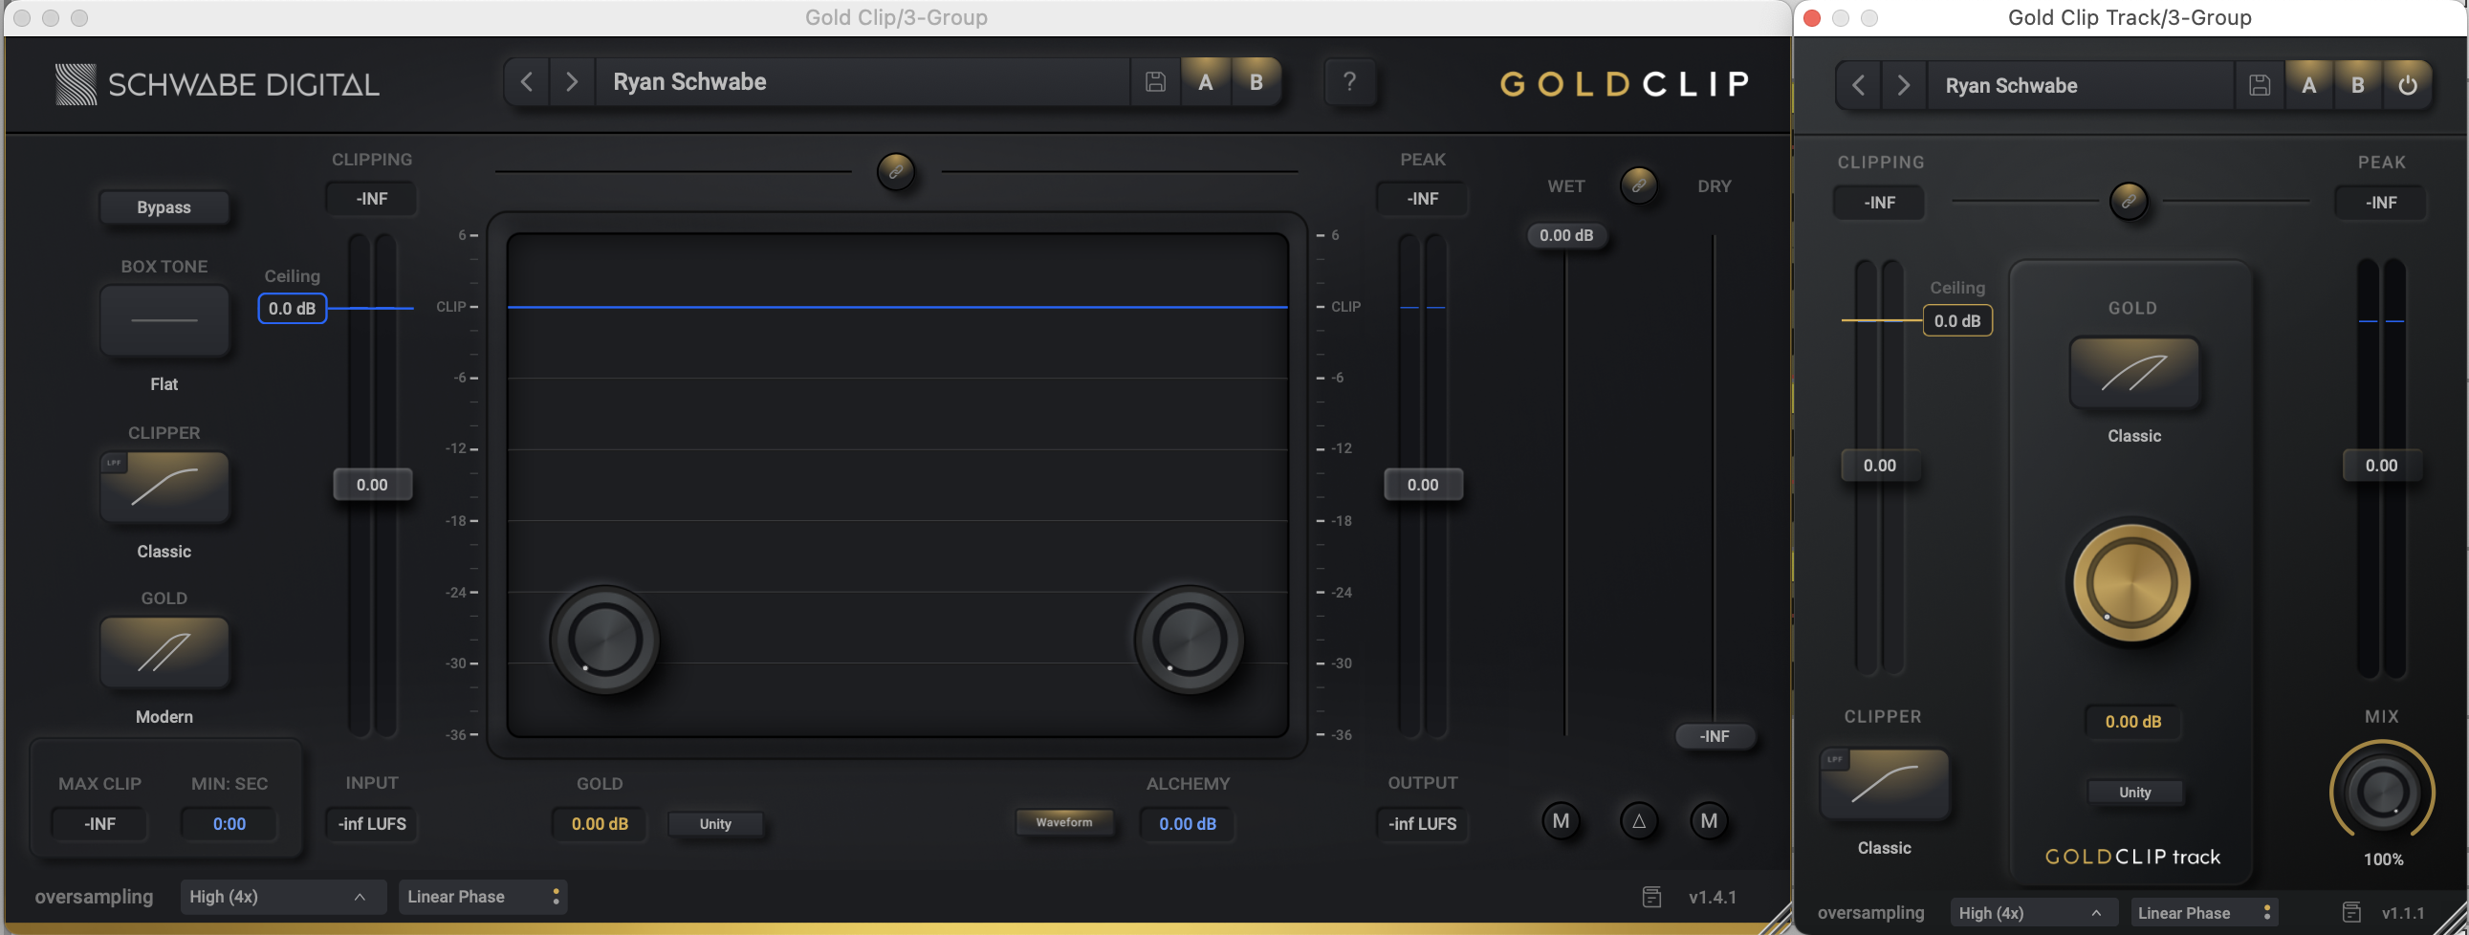2469x935 pixels.
Task: Select the Flat Box Tone curve icon
Action: 164,320
